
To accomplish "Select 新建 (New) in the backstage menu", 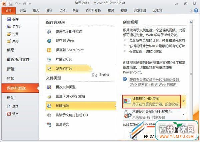I will click(x=11, y=69).
